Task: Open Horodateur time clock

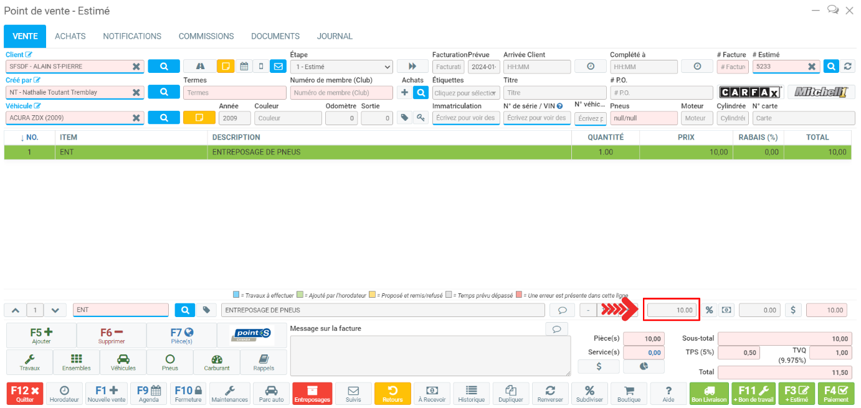Action: point(64,394)
